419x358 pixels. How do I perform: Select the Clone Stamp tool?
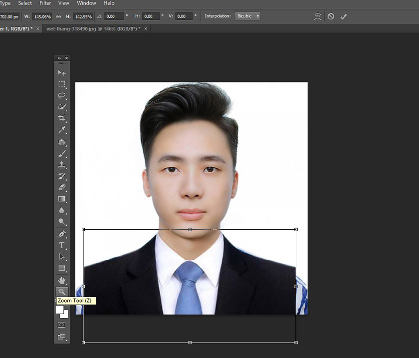(x=62, y=165)
